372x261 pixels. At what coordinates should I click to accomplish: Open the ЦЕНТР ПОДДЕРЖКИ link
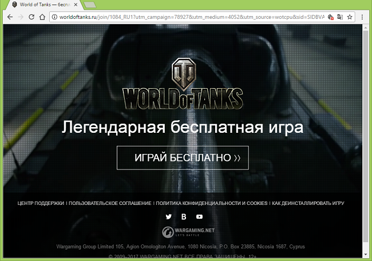(41, 203)
